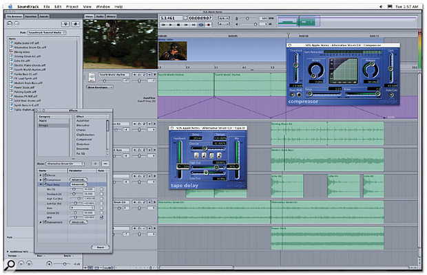Expand the Additional Info section

coord(8,252)
